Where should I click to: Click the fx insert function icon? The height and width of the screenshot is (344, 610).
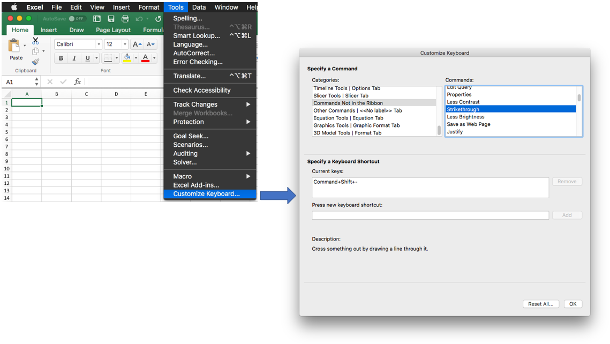(x=78, y=82)
